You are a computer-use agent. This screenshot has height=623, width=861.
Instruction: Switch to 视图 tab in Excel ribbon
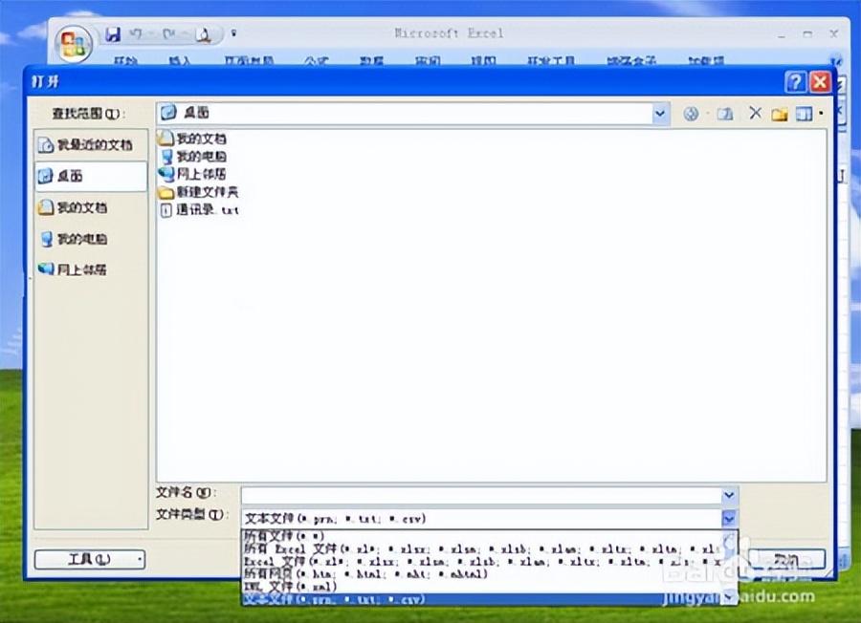483,61
